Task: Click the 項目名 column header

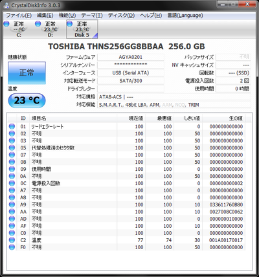Action: click(73, 118)
